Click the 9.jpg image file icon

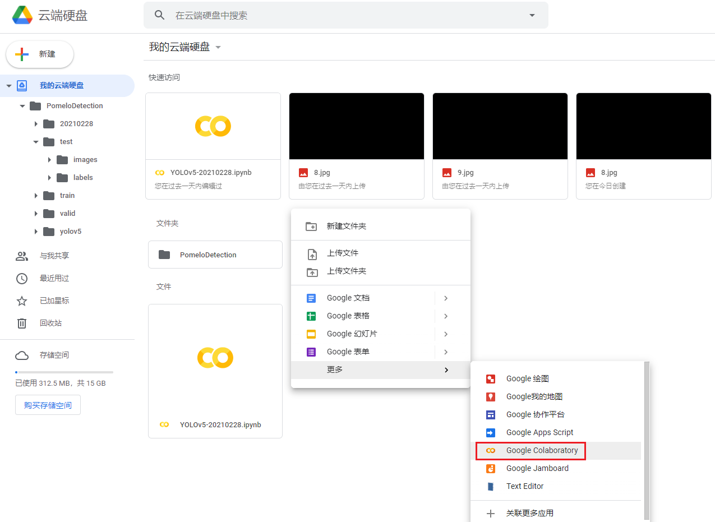coord(447,173)
